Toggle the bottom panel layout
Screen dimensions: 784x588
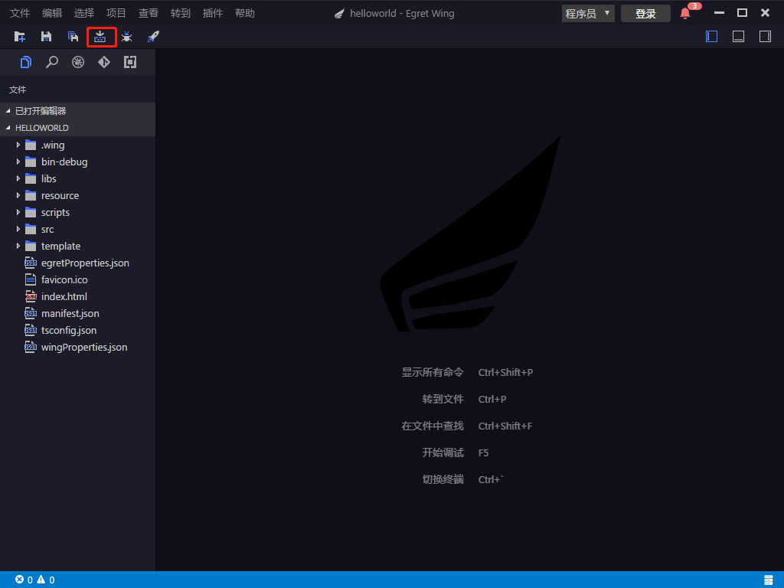tap(739, 37)
